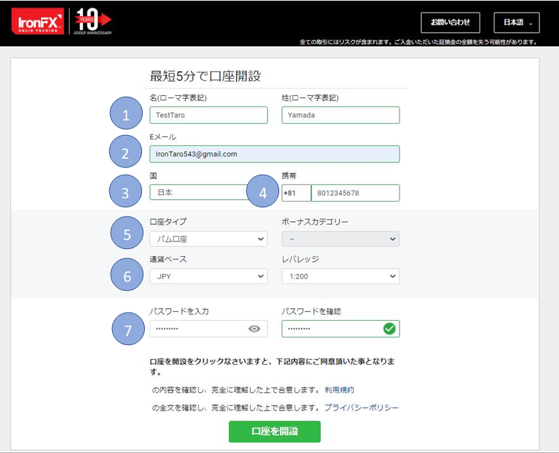The image size is (559, 453).
Task: Click the first name field containing TestTaro
Action: pyautogui.click(x=209, y=115)
